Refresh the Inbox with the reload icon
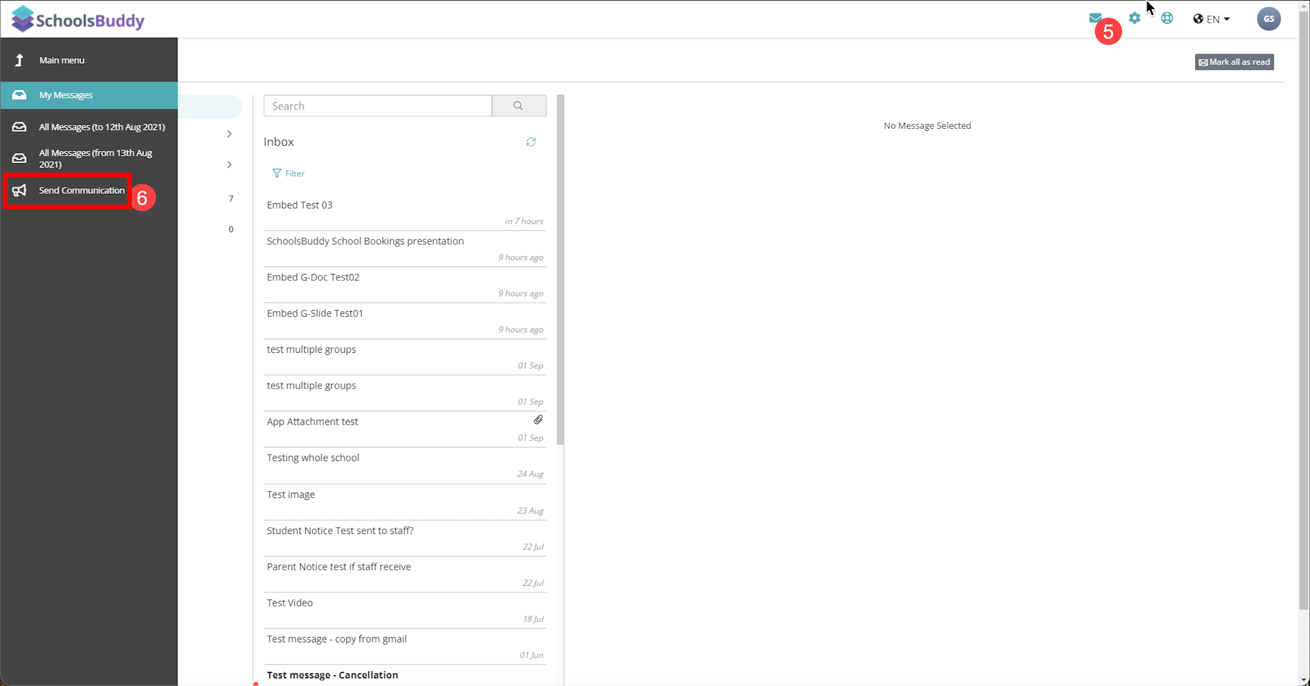 click(x=531, y=142)
